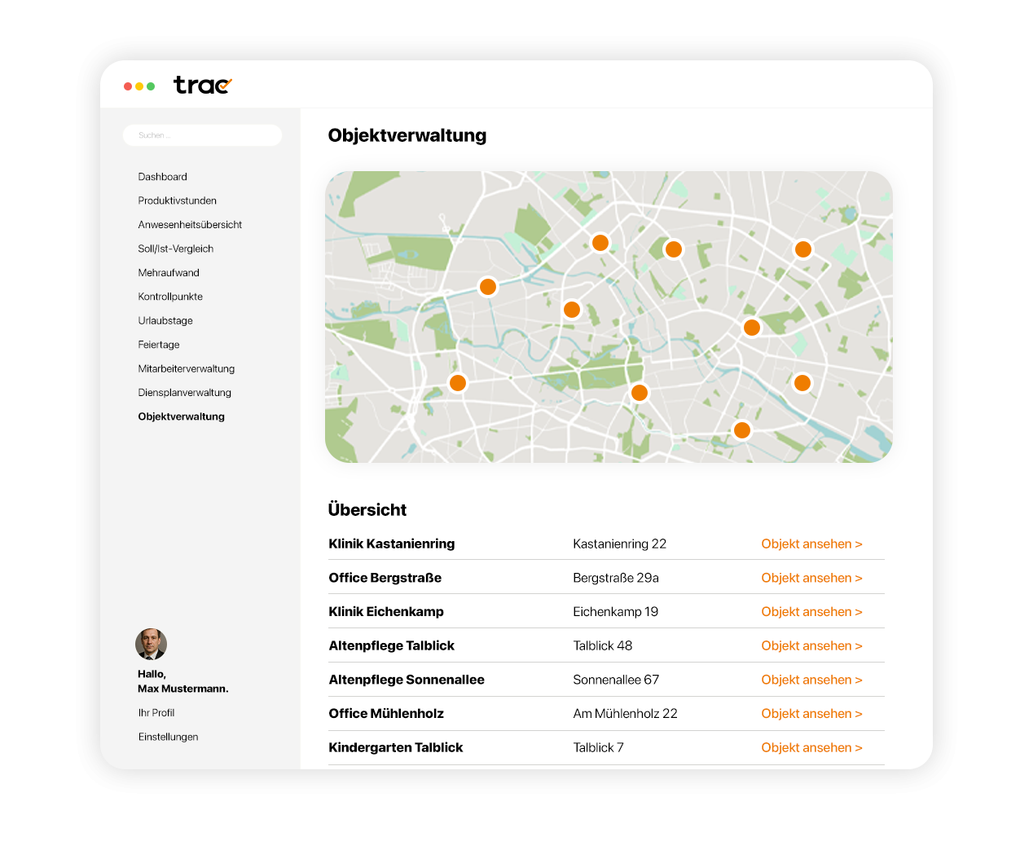Select the Objektverwaltung menu entry
The width and height of the screenshot is (1020, 841).
182,416
